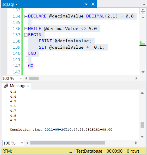
Task: Click Messages horizontal scrollbar right arrow
Action: pos(136,143)
